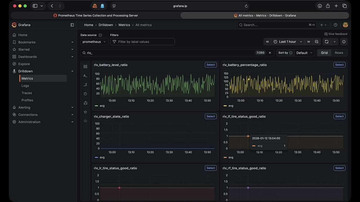
Task: Shift time range backward with double-left arrows
Action: pos(267,42)
